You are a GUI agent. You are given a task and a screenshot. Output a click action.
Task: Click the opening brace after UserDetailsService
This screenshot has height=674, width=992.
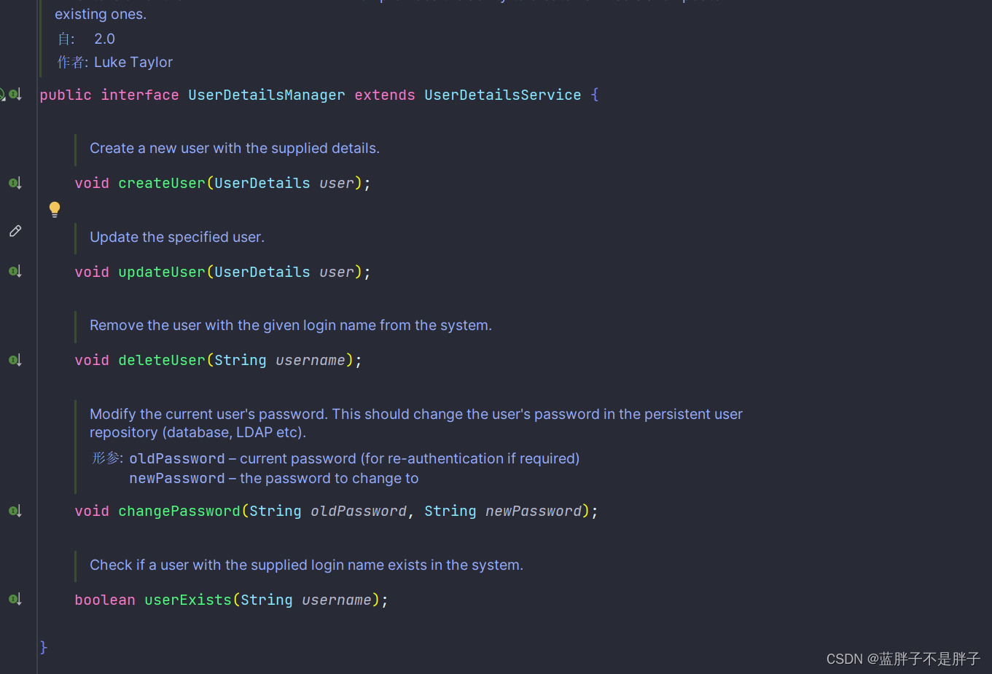[595, 95]
